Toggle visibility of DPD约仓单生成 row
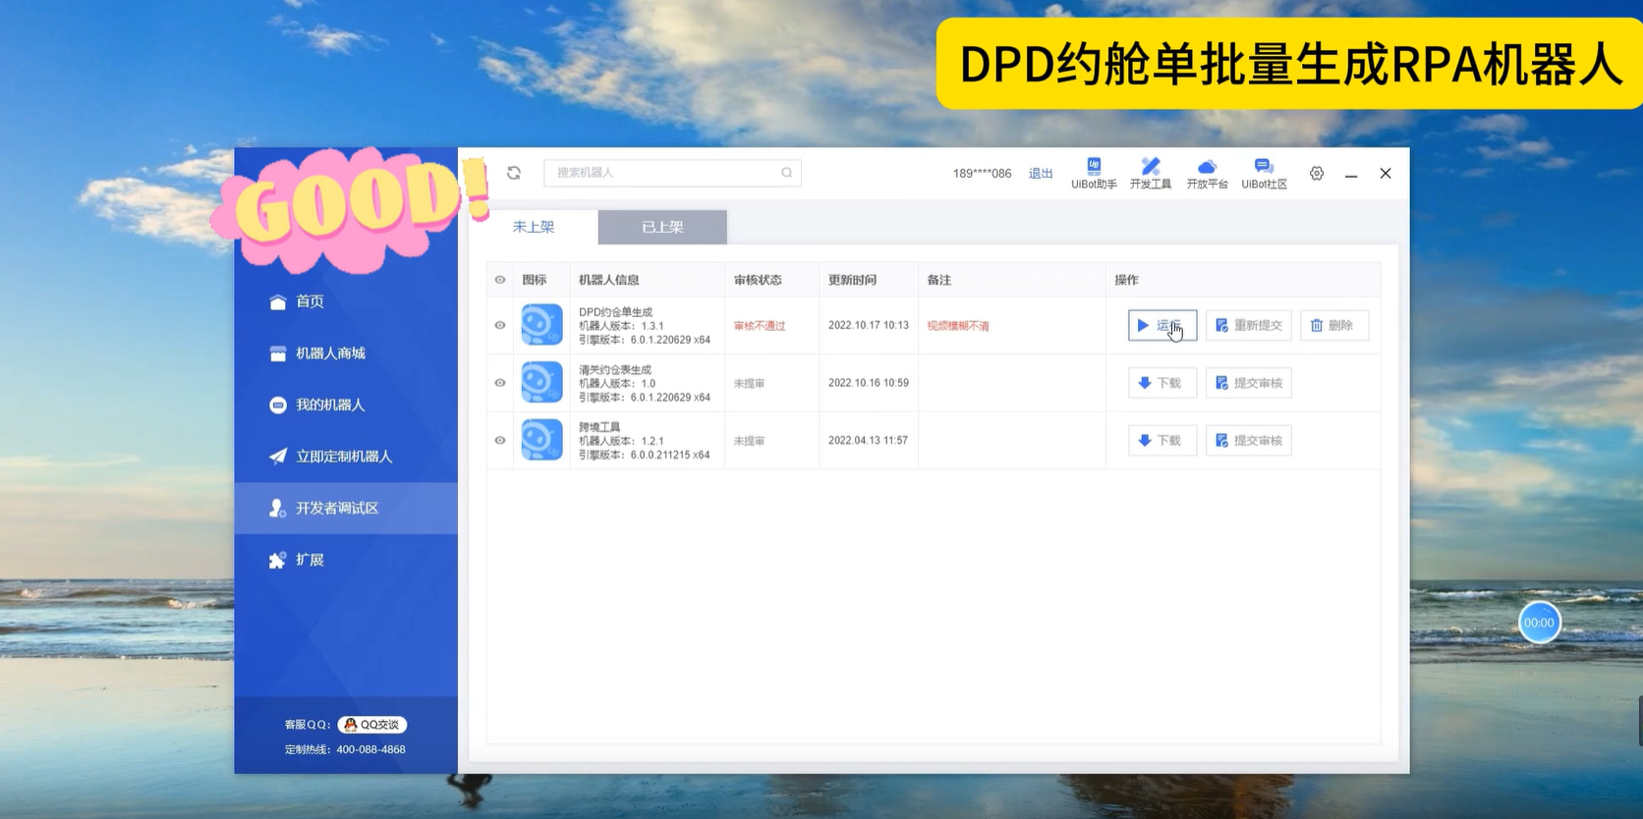 pyautogui.click(x=500, y=325)
